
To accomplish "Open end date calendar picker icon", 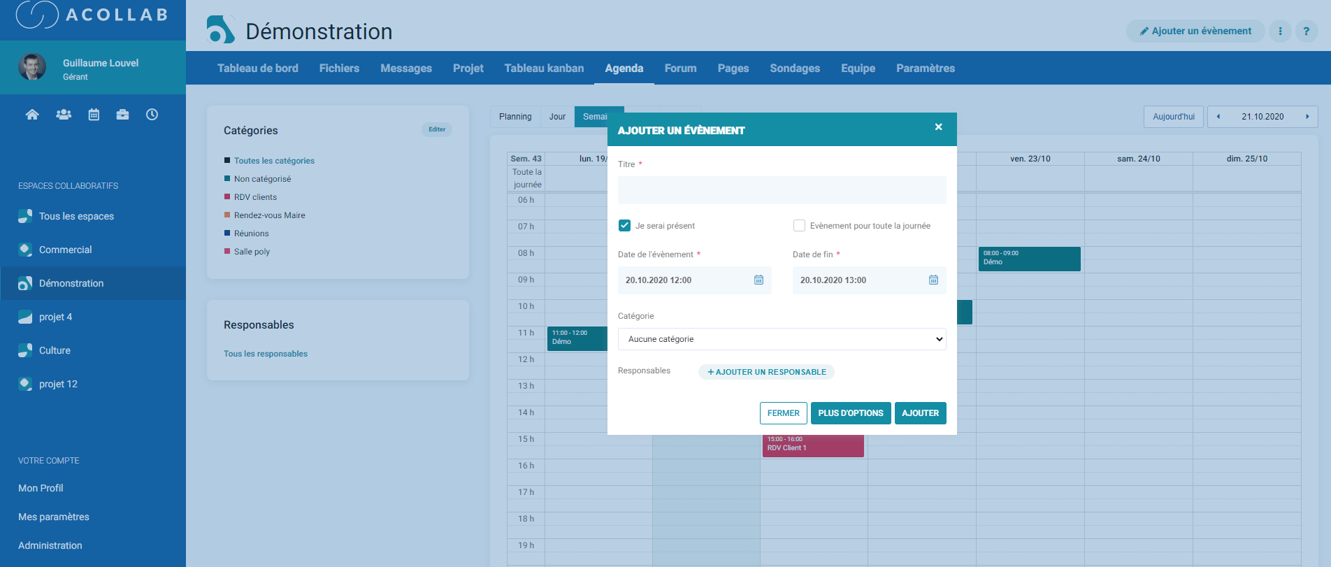I will pos(933,280).
